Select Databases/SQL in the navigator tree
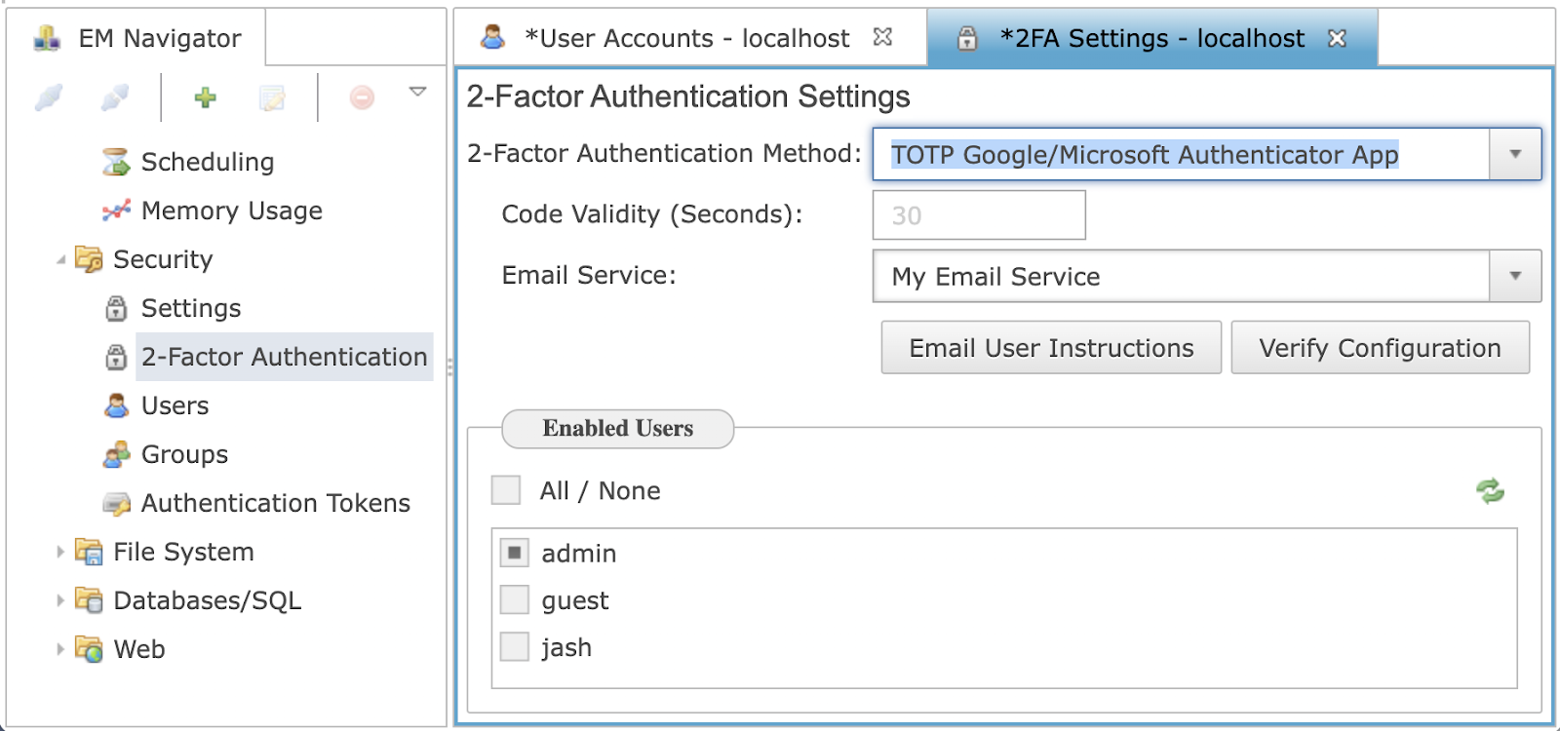 (208, 600)
